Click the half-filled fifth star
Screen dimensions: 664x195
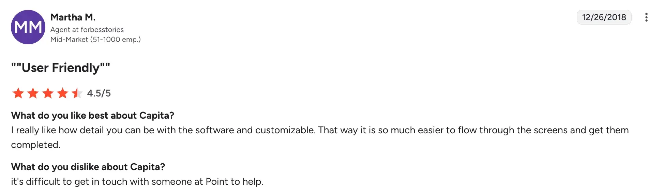[x=77, y=93]
